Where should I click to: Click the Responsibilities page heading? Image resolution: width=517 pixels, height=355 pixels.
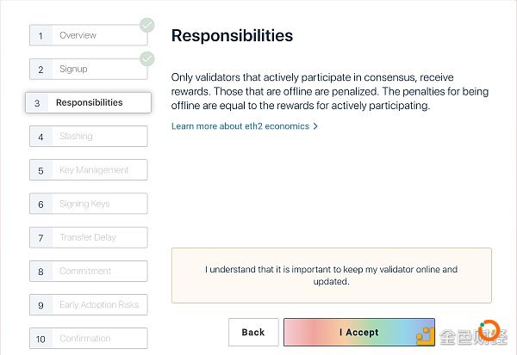[232, 35]
